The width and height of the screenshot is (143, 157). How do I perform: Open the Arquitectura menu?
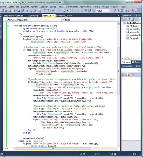click(x=85, y=7)
